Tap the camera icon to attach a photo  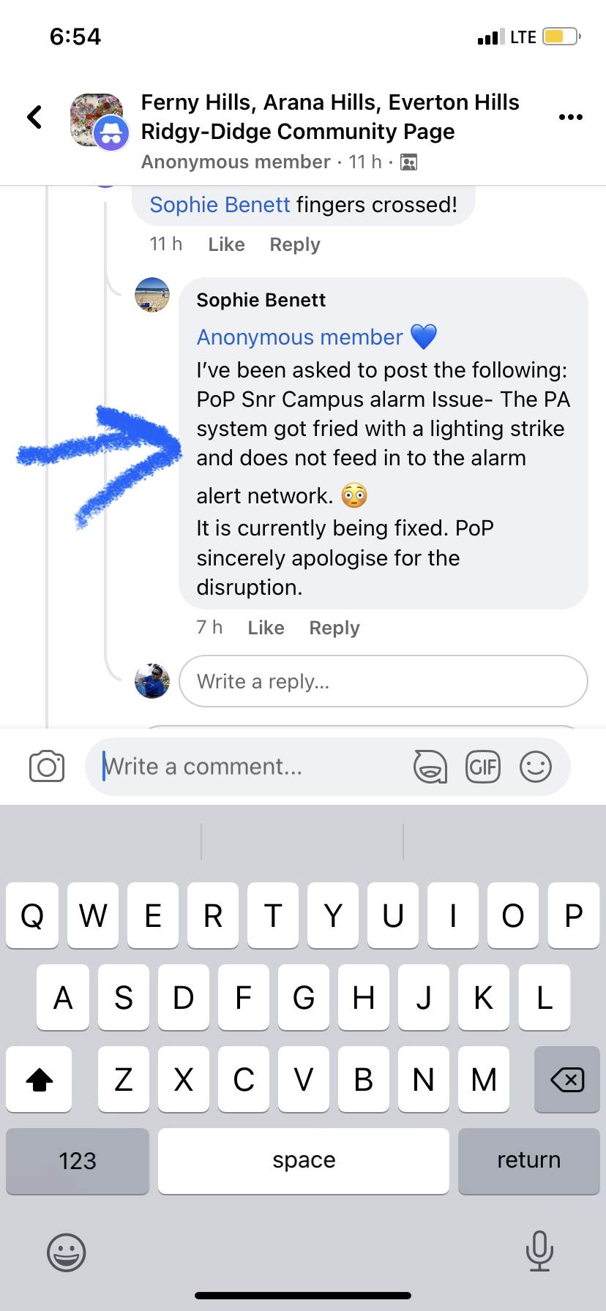47,767
